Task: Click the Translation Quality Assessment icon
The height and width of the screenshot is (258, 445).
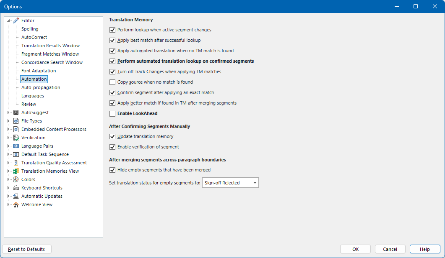Action: click(x=16, y=163)
